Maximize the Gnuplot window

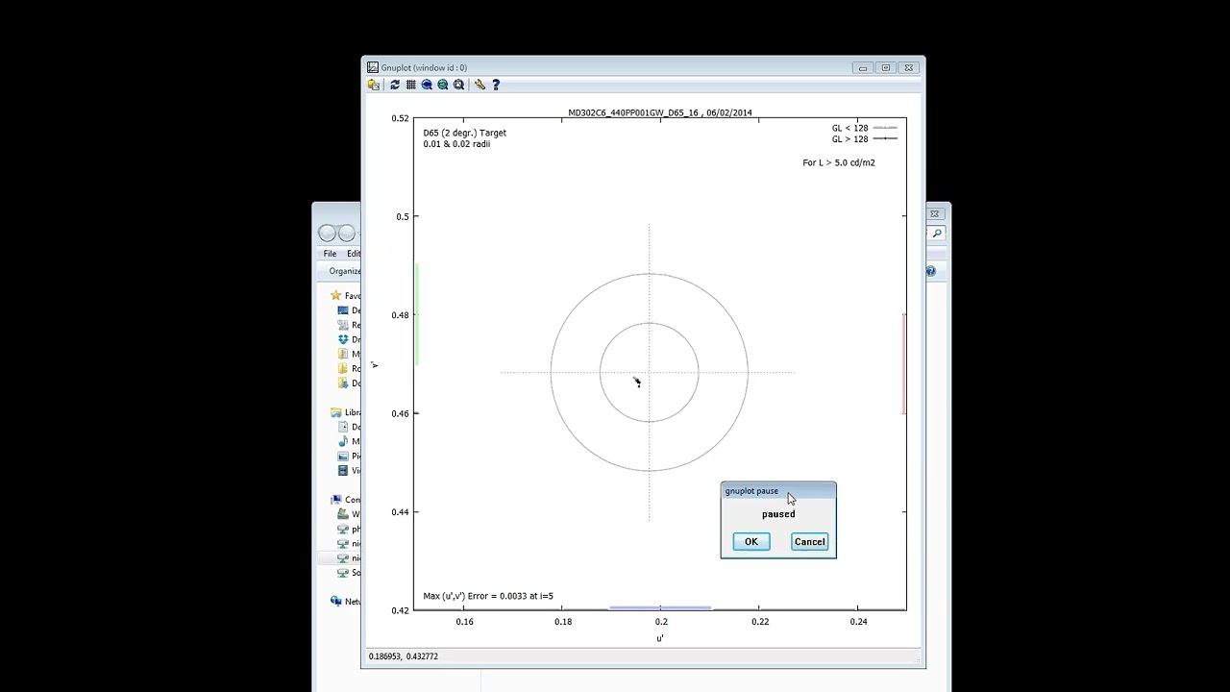(885, 67)
